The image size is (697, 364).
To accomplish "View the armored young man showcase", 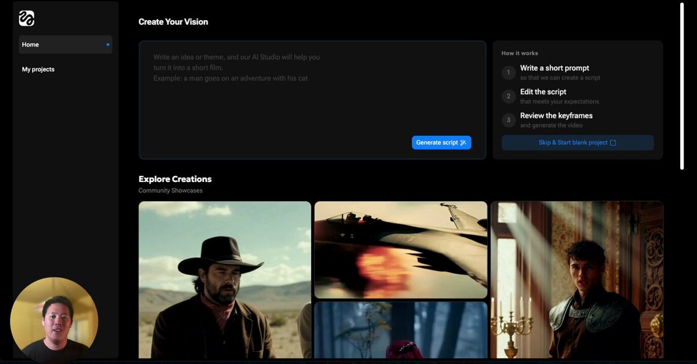I will [x=577, y=280].
